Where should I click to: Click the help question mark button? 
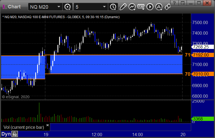(x=175, y=3)
